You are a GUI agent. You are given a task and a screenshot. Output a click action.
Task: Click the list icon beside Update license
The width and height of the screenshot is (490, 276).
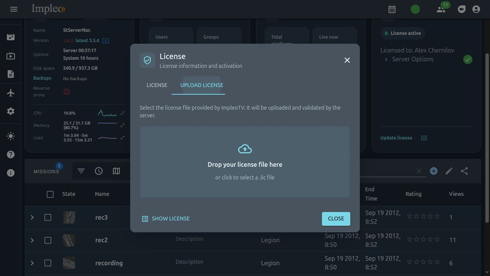coord(424,138)
